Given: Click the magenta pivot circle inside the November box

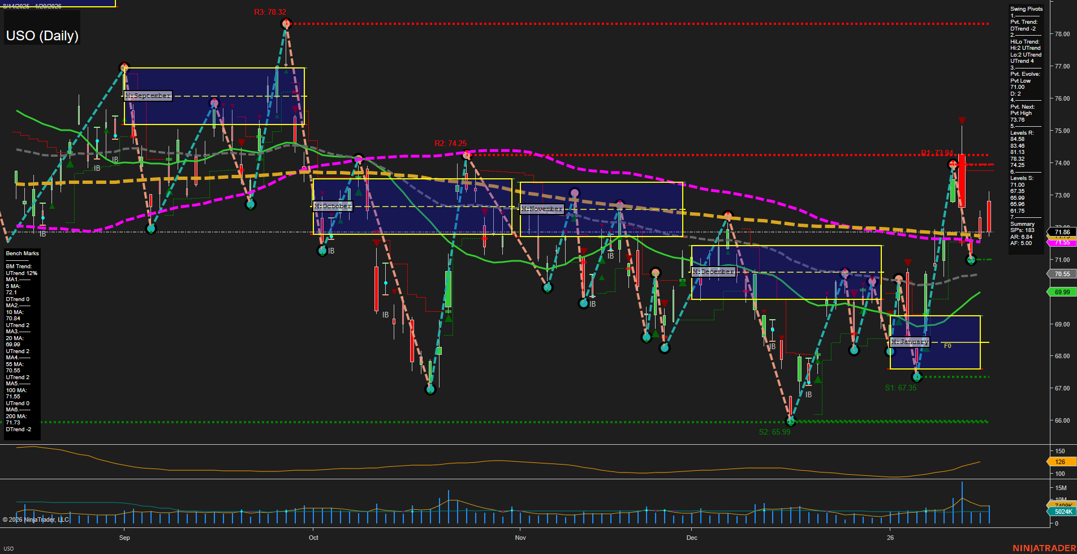Looking at the screenshot, I should click(575, 193).
